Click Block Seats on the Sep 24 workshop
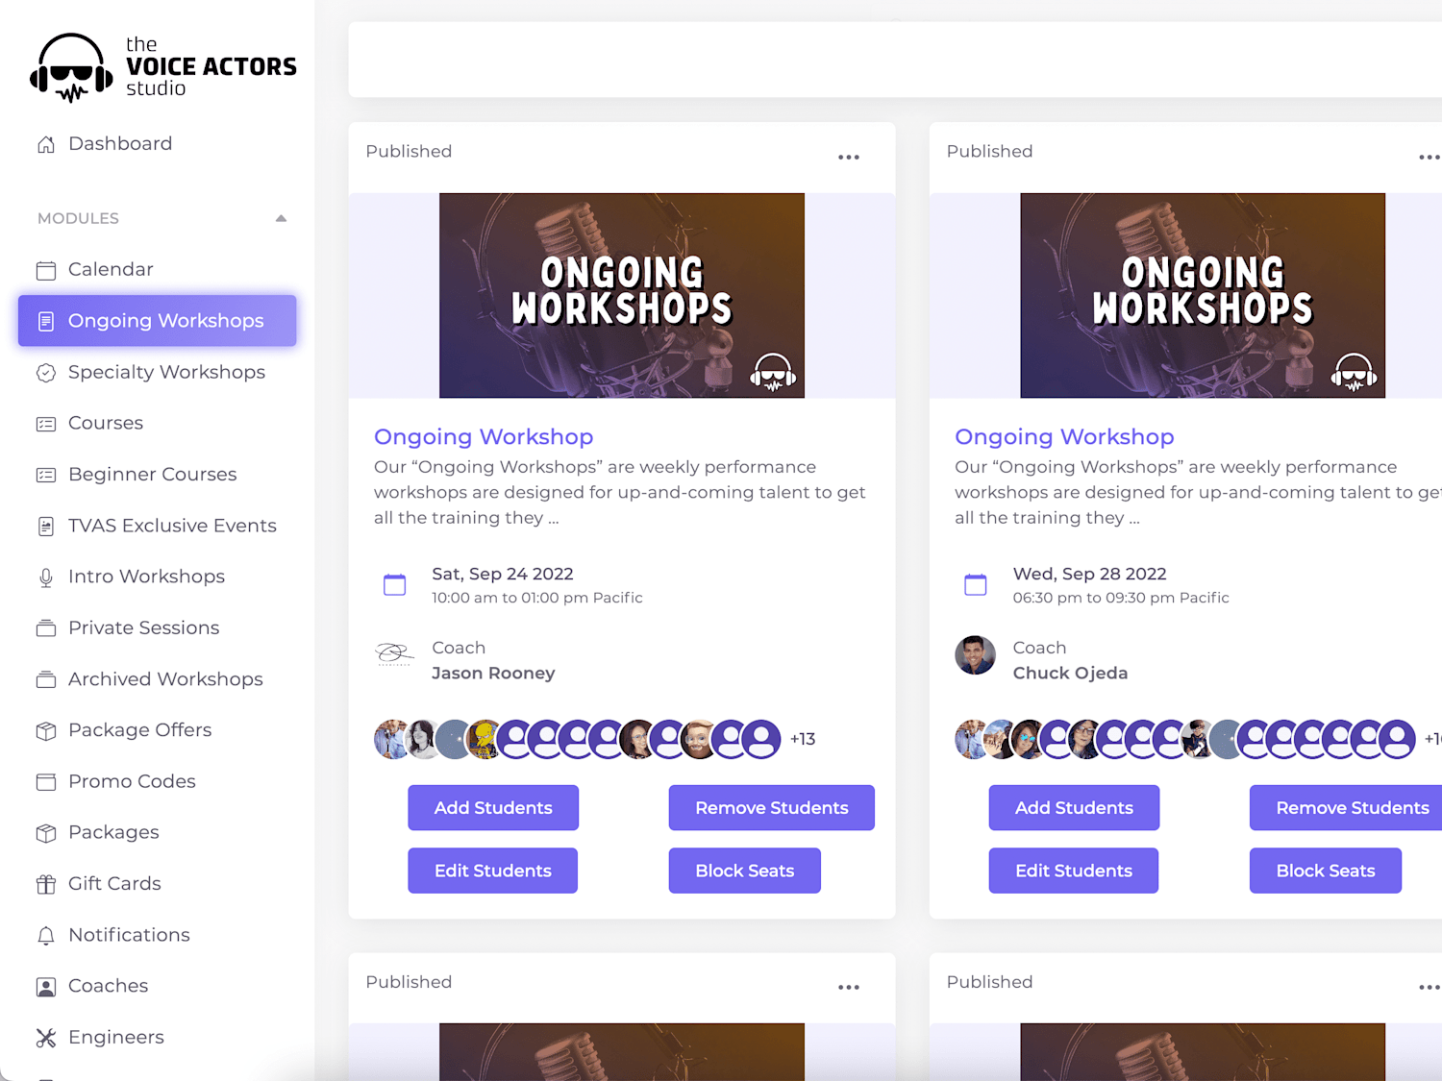Image resolution: width=1442 pixels, height=1081 pixels. point(745,871)
